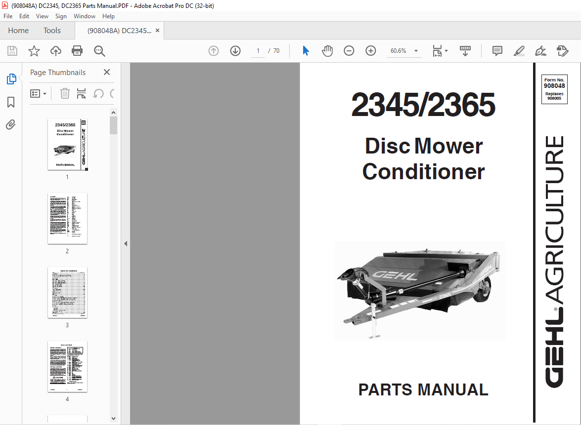Click the '70' total pages text
This screenshot has height=425, width=581.
276,51
